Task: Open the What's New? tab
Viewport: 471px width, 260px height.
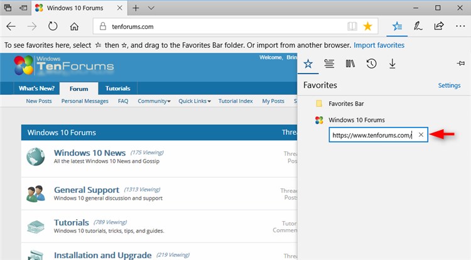Action: [36, 89]
